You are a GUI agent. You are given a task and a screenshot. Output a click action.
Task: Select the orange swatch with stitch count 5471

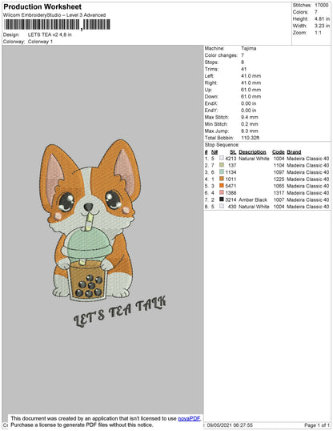(x=222, y=186)
